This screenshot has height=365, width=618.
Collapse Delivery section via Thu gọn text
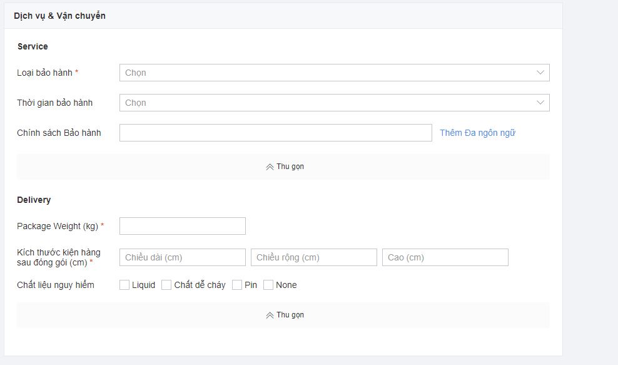click(x=290, y=315)
